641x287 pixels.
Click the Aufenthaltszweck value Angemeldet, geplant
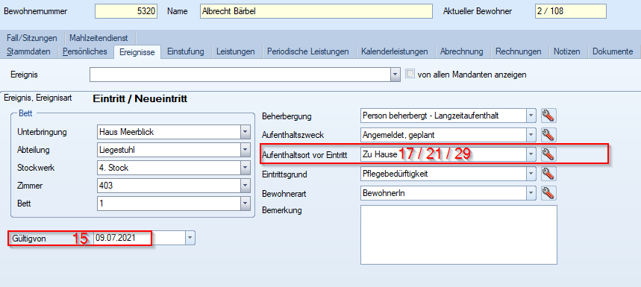[x=398, y=134]
